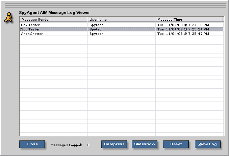The width and height of the screenshot is (229, 156).
Task: Click timestamp Tue 11/04/03 @ 7:25:47 PM
Action: (183, 34)
